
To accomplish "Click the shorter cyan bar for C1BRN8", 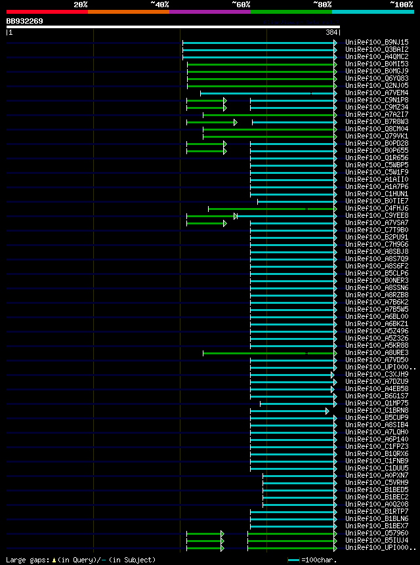I will click(x=289, y=411).
